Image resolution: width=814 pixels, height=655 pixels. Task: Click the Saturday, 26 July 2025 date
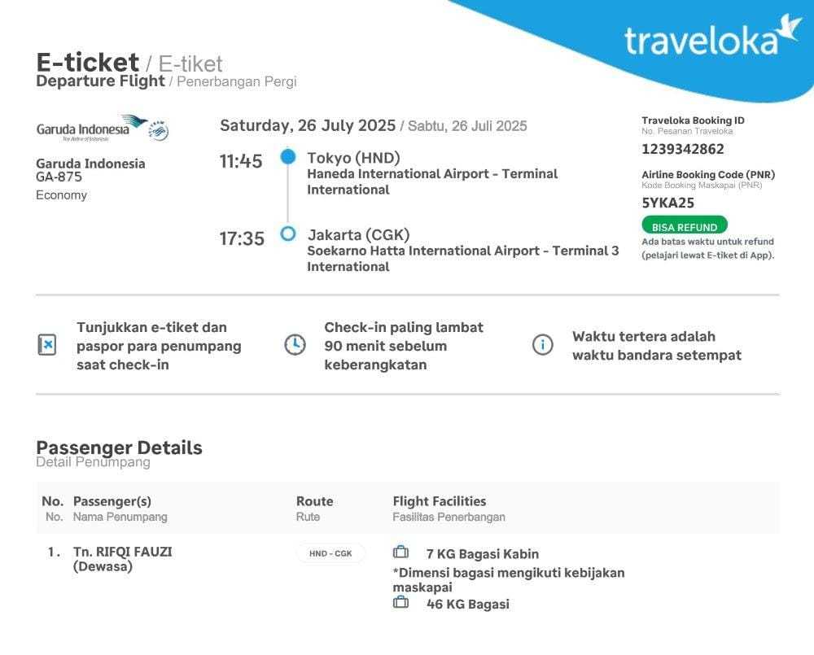click(308, 125)
